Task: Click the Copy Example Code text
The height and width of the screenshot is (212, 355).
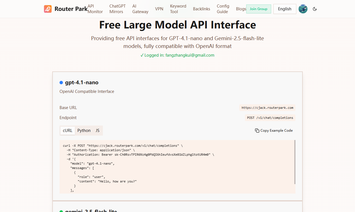Action: (x=276, y=131)
